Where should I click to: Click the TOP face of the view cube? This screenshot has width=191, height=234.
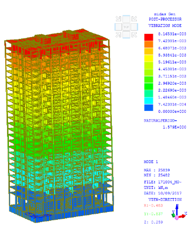pos(126,27)
